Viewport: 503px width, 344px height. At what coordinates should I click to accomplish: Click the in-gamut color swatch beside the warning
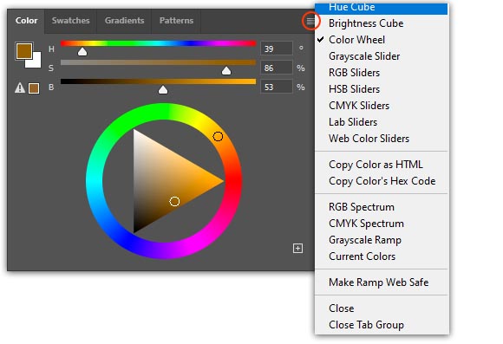(34, 88)
